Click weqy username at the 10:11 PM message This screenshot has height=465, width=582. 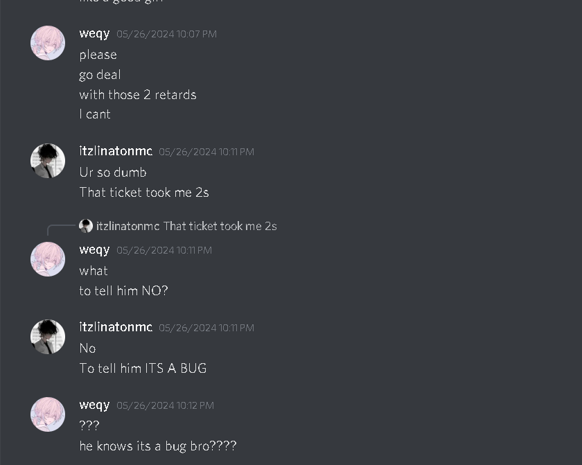pos(94,249)
